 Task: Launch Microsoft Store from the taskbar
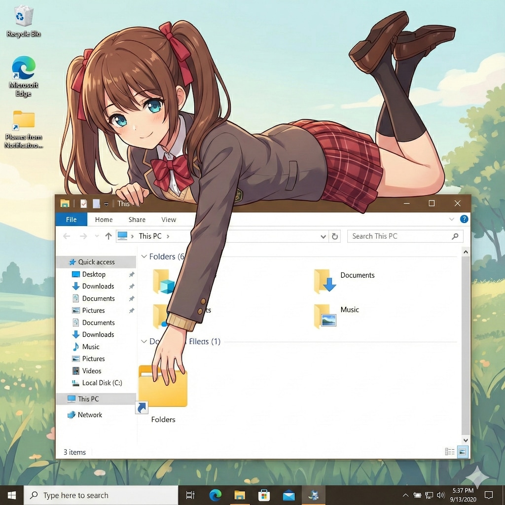coord(264,495)
